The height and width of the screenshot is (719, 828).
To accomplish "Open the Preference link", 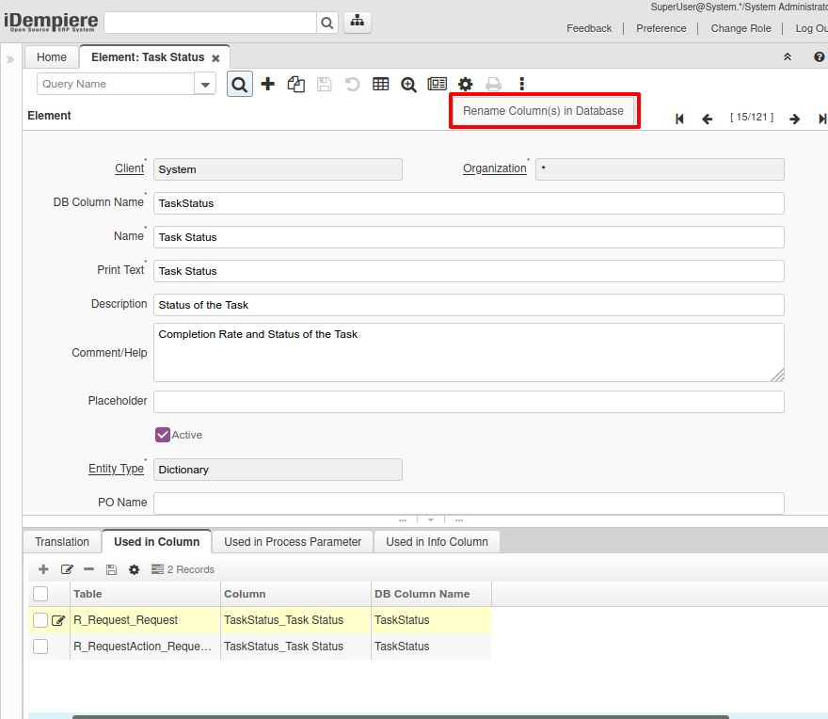I will click(x=661, y=28).
